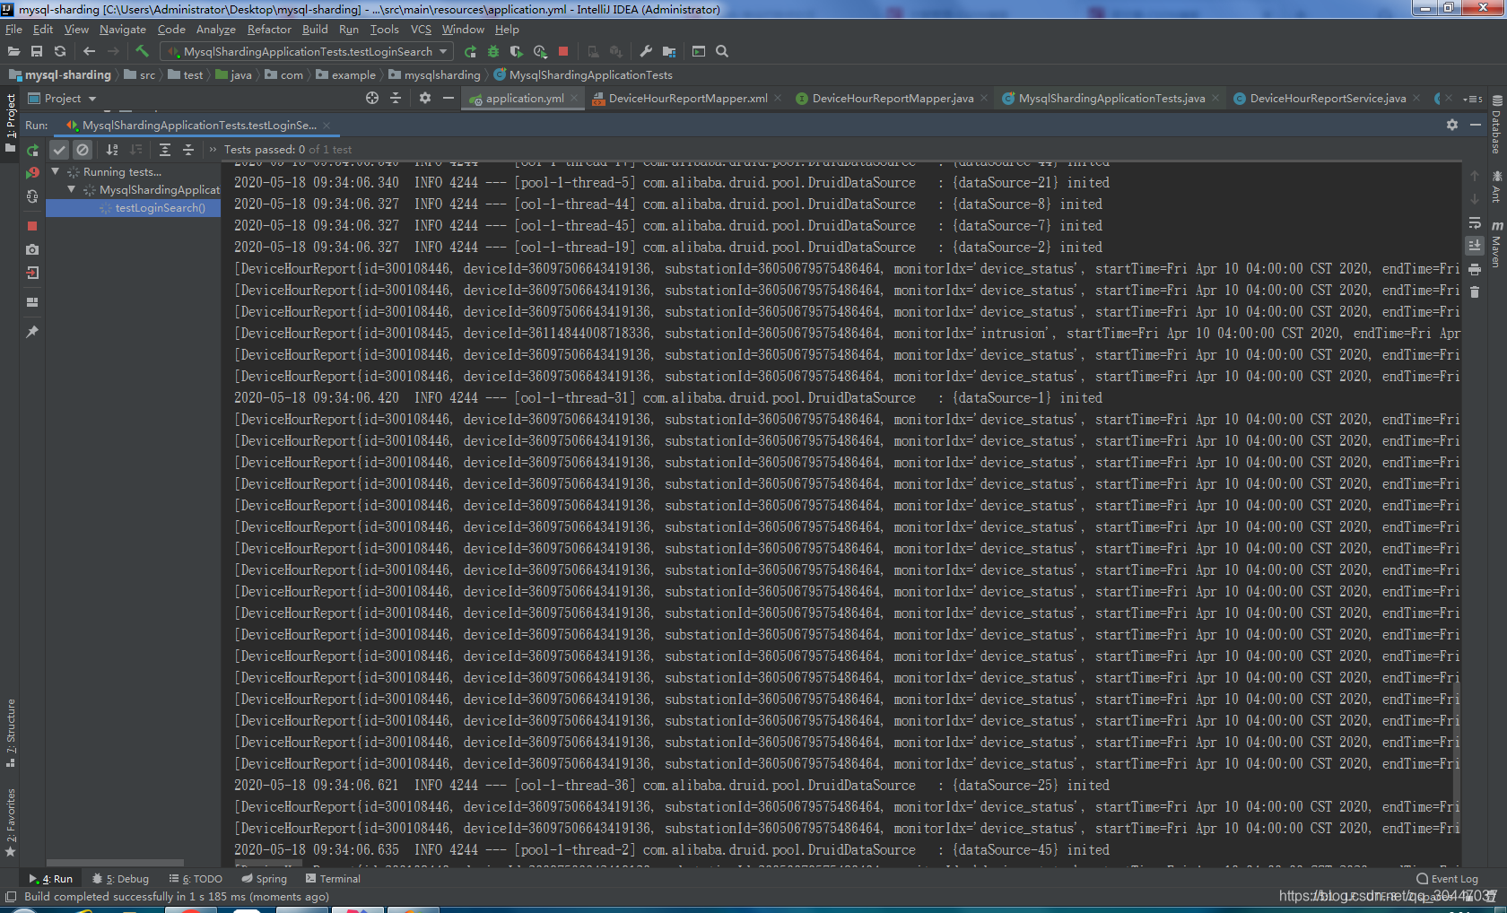
Task: Click the Run with Profiler icon
Action: [x=540, y=52]
